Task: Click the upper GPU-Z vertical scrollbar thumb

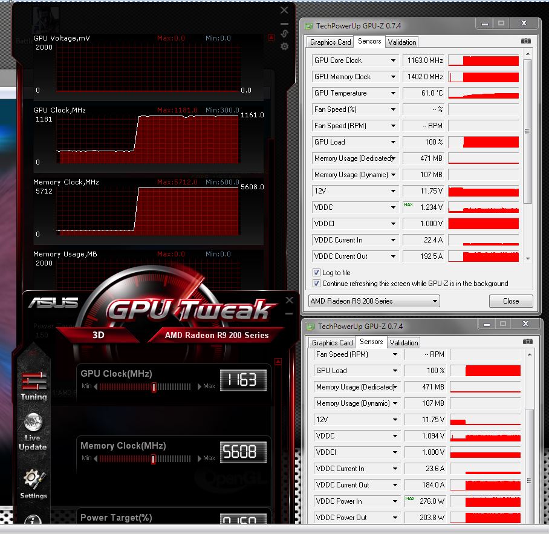Action: pos(528,131)
